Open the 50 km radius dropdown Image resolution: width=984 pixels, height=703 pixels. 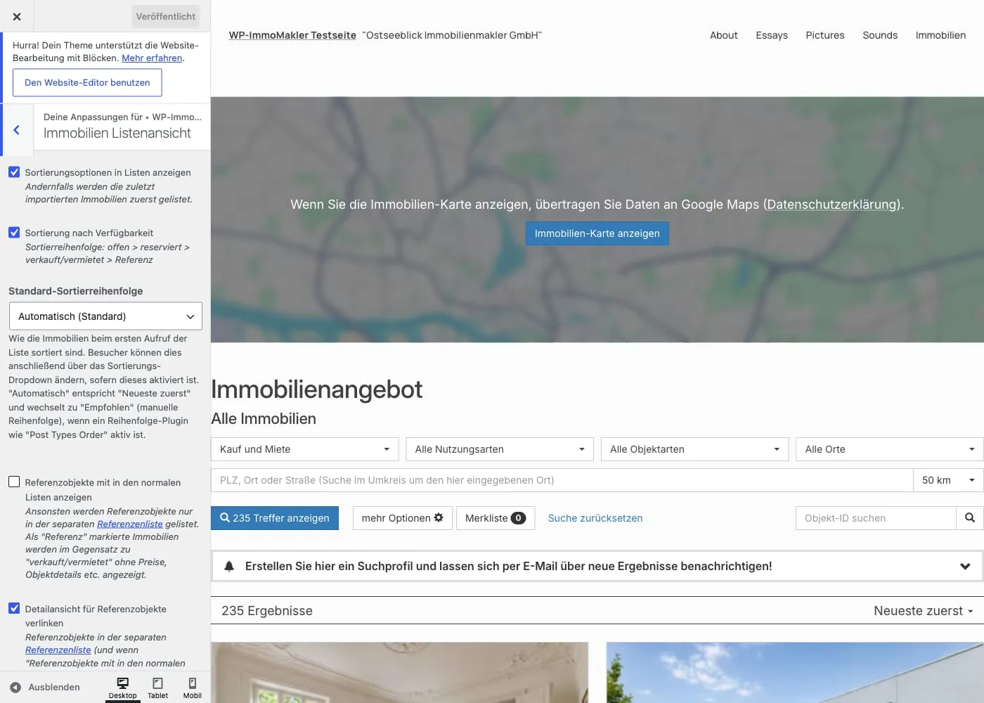(949, 480)
